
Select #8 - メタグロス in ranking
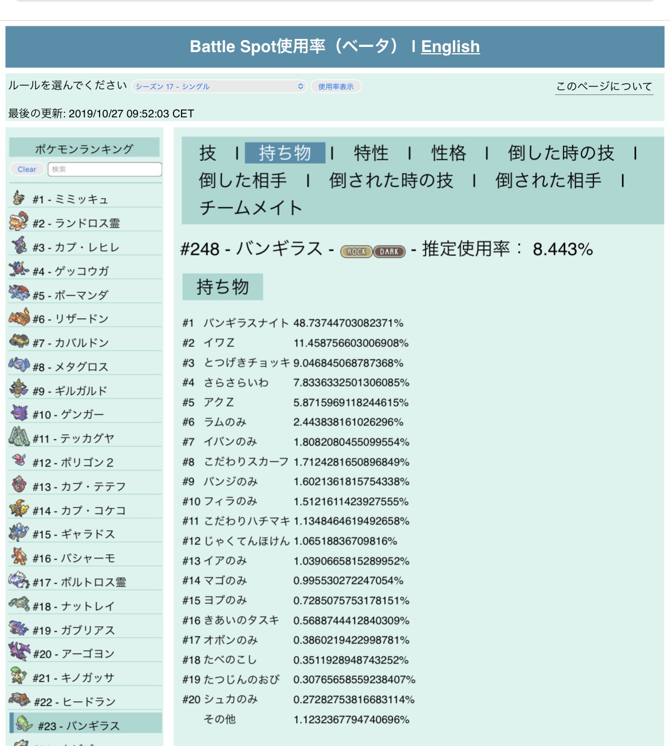coord(85,365)
